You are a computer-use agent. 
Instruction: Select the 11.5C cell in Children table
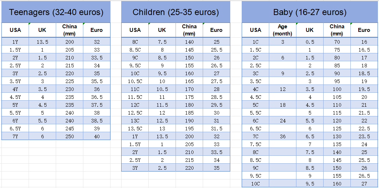[135, 97]
